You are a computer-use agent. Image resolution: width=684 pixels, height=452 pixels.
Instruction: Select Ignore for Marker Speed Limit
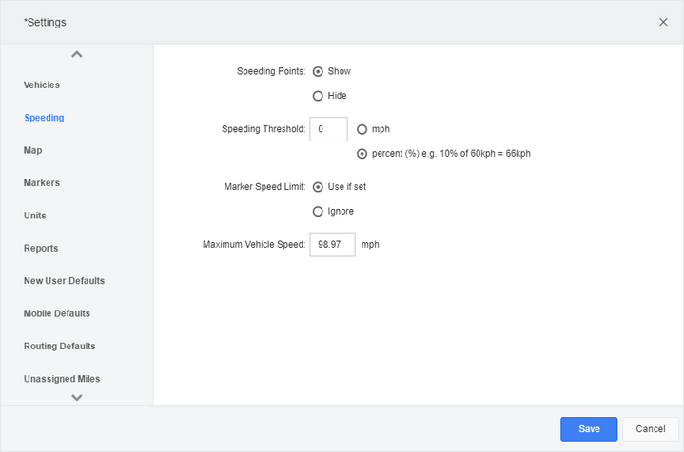(x=318, y=211)
